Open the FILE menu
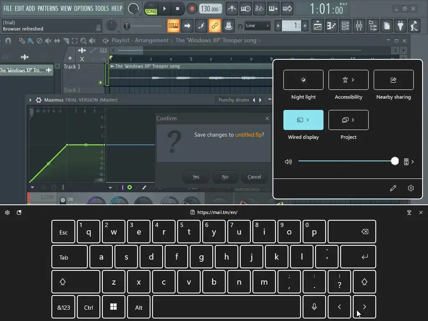This screenshot has height=321, width=428. 8,8
